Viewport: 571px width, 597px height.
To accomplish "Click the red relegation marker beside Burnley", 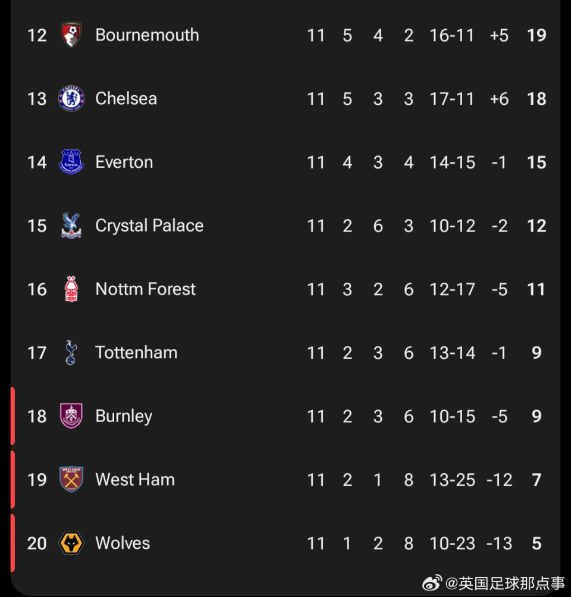I will 12,416.
